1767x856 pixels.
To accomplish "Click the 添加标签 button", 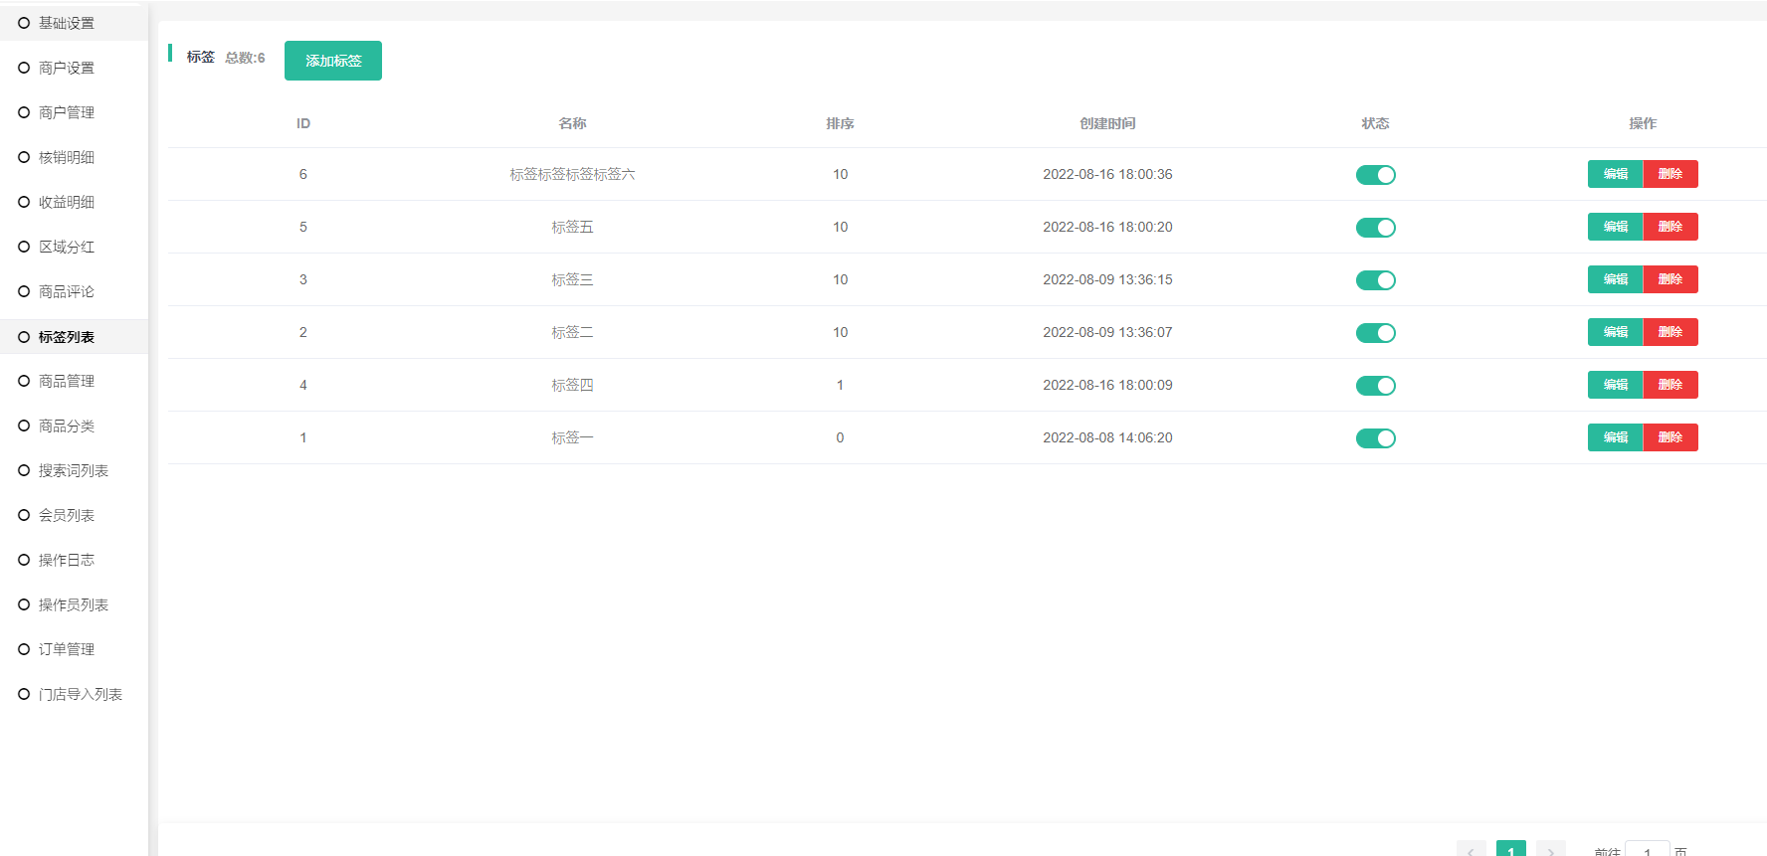I will (333, 61).
